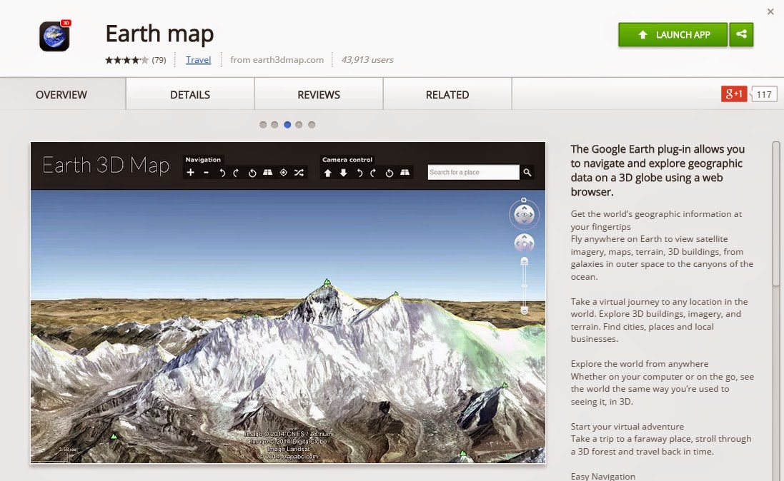784x481 pixels.
Task: Reset the view with the circular reset icon
Action: (x=252, y=172)
